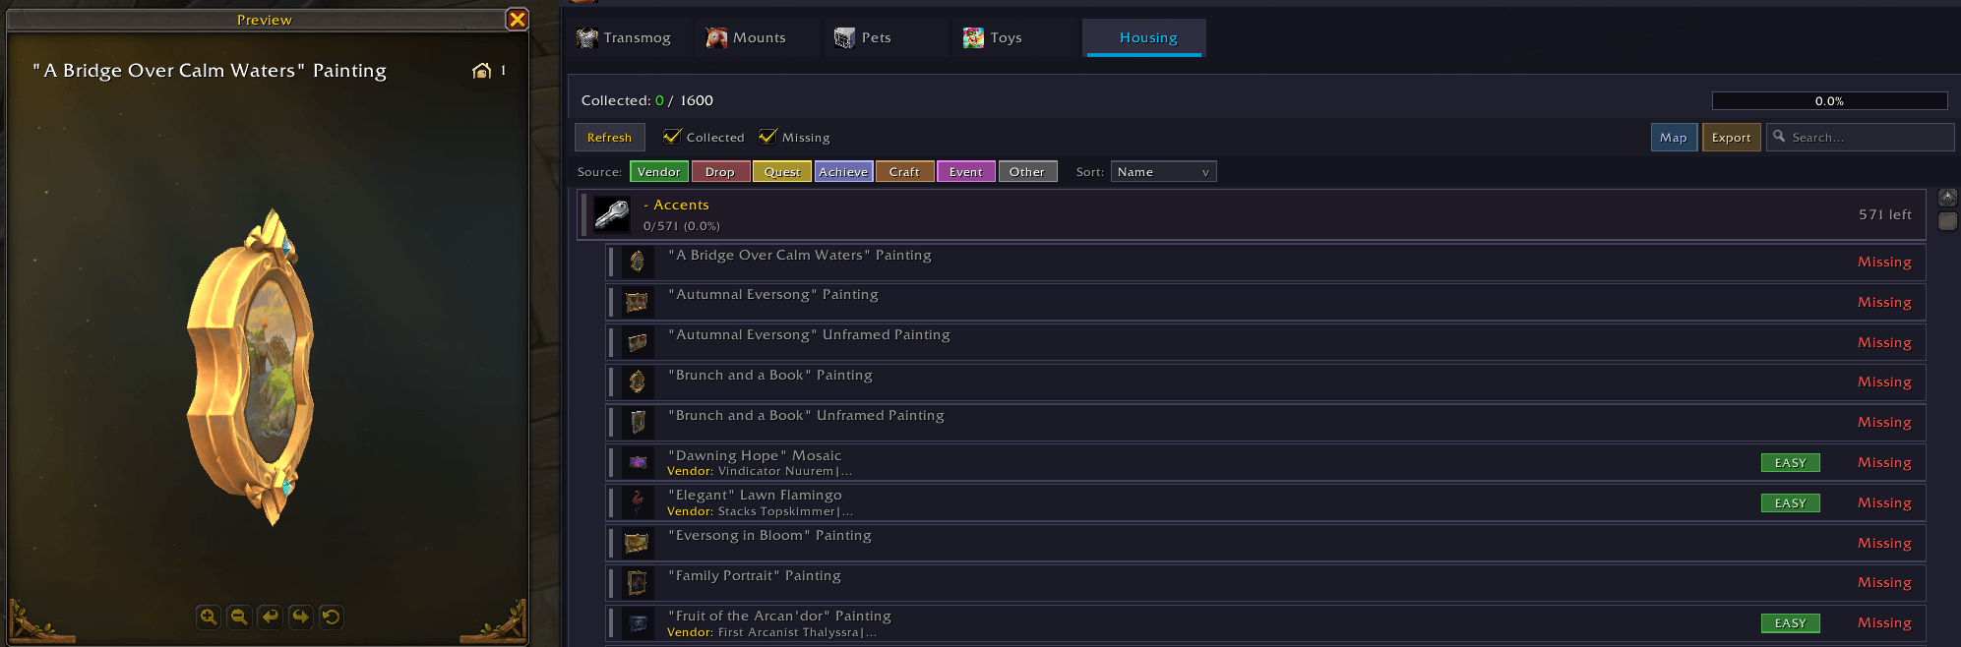This screenshot has width=1961, height=647.
Task: Click "Fruit of the Arcan'dor" Painting icon
Action: 637,623
